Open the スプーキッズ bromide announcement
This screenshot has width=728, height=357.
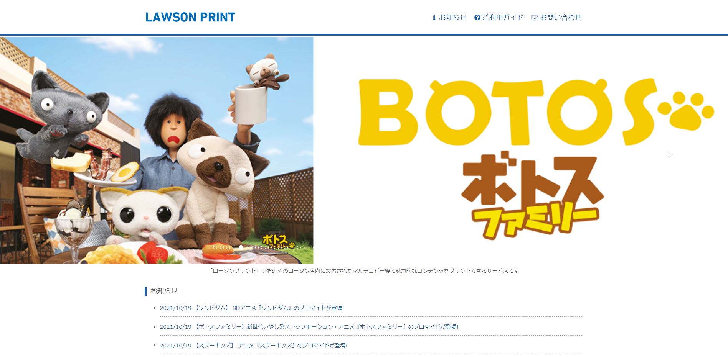coord(253,346)
